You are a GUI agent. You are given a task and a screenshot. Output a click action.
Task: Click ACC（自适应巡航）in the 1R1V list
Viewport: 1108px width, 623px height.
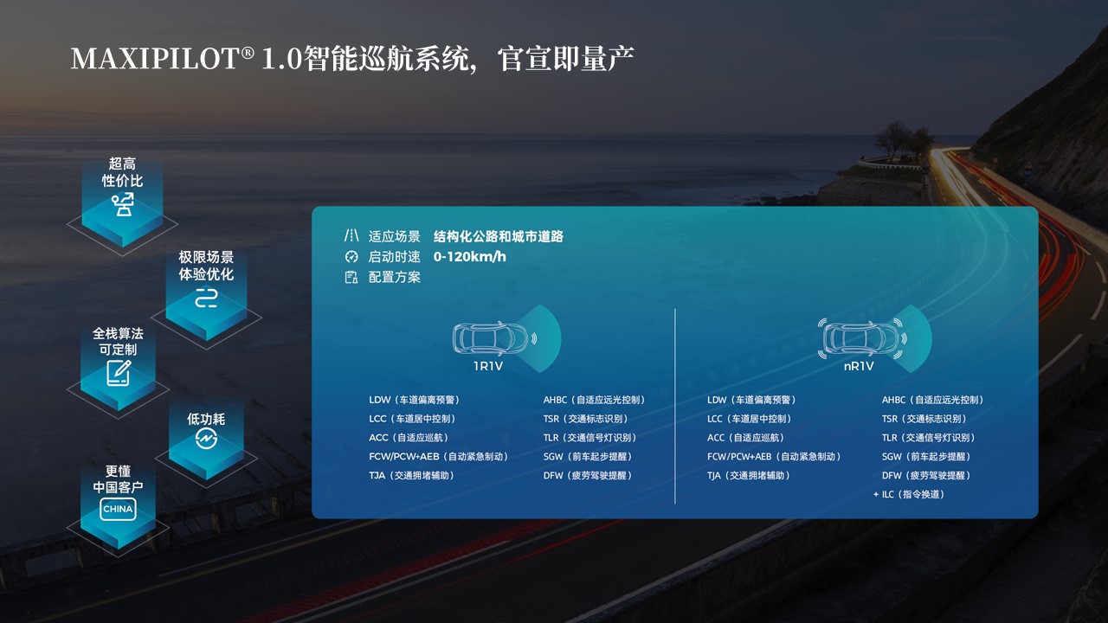click(410, 438)
